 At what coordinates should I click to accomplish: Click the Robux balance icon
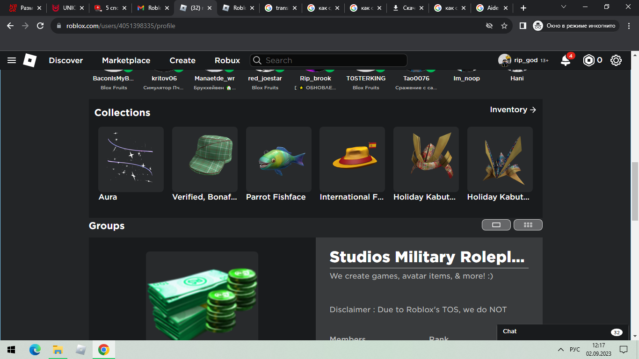(588, 60)
